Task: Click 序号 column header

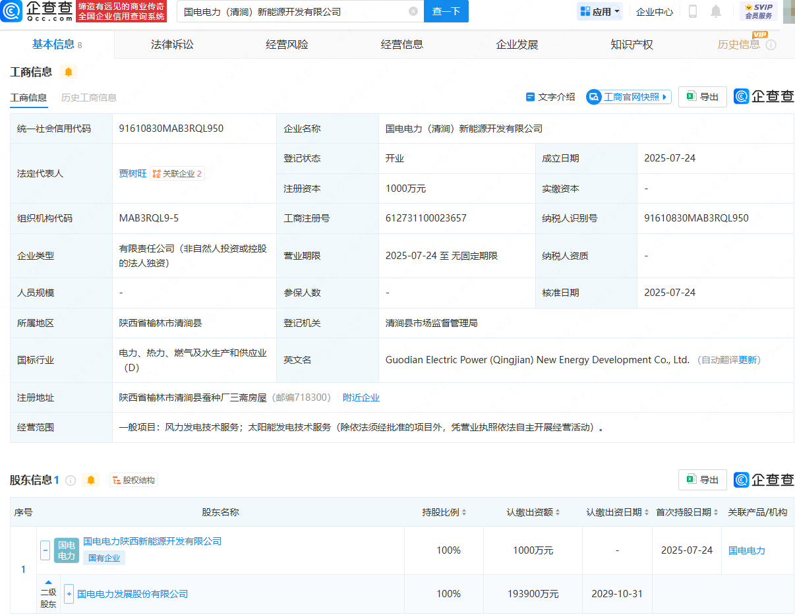Action: (x=23, y=512)
